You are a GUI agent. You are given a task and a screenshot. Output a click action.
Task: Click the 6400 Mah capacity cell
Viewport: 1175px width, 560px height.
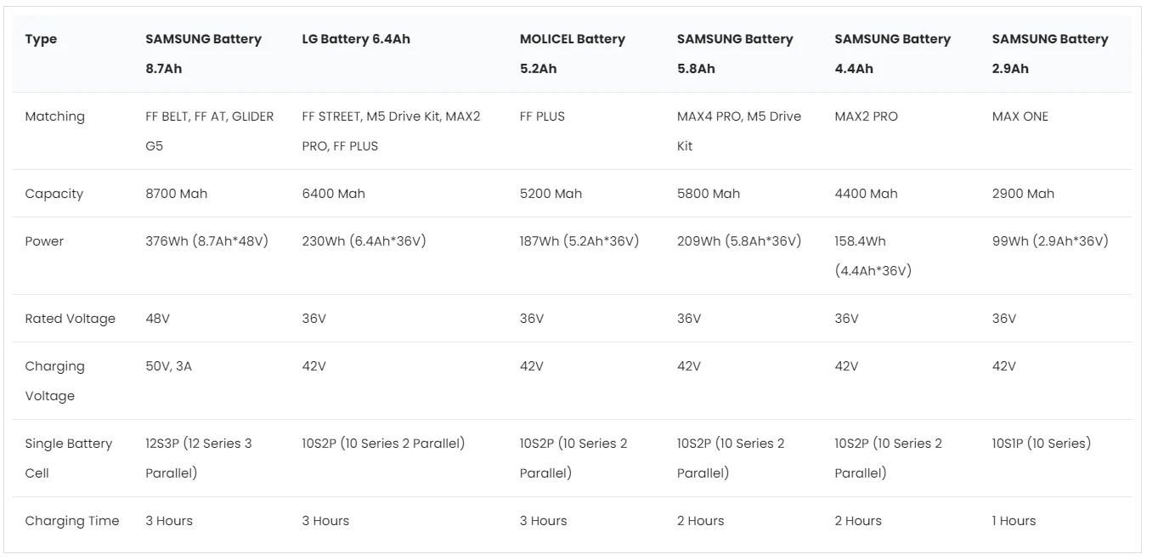pos(333,194)
